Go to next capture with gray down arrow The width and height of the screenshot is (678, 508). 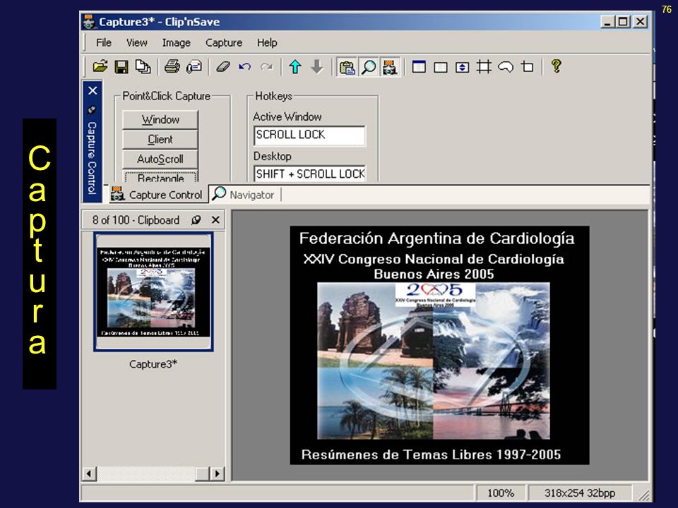coord(317,66)
